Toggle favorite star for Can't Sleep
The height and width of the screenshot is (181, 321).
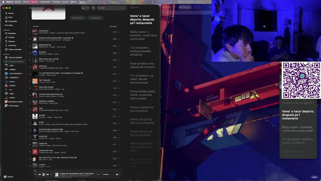pos(30,81)
